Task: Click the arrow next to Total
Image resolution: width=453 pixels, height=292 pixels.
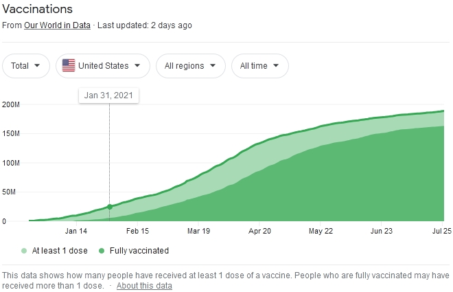Action: [x=37, y=66]
